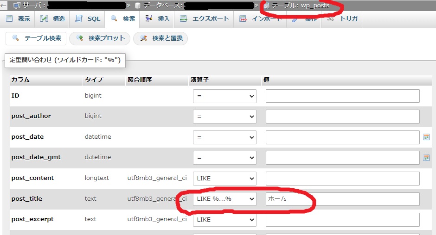This screenshot has height=235, width=436.
Task: Switch to the SQL tab
Action: (x=88, y=19)
